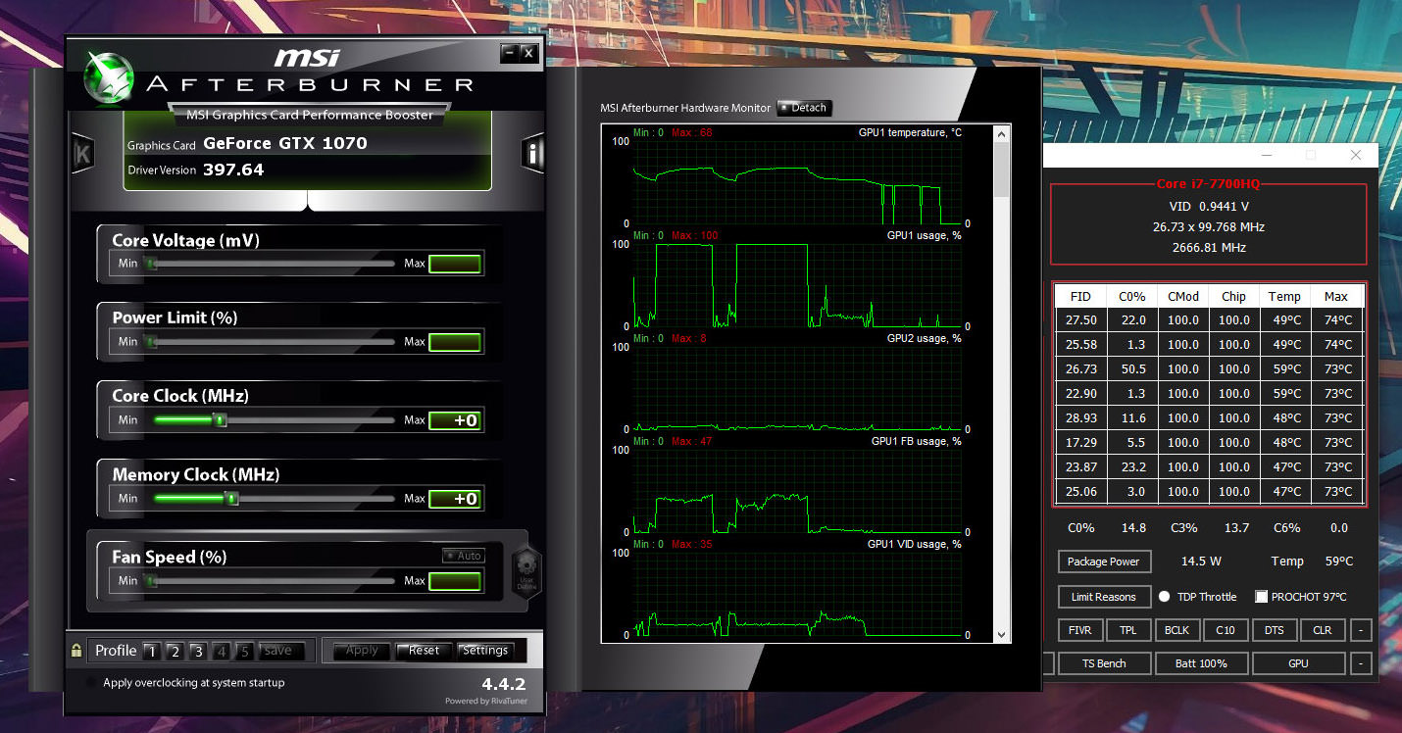Open the FIVR panel in ThrottleStop
Viewport: 1402px width, 733px height.
coord(1081,630)
